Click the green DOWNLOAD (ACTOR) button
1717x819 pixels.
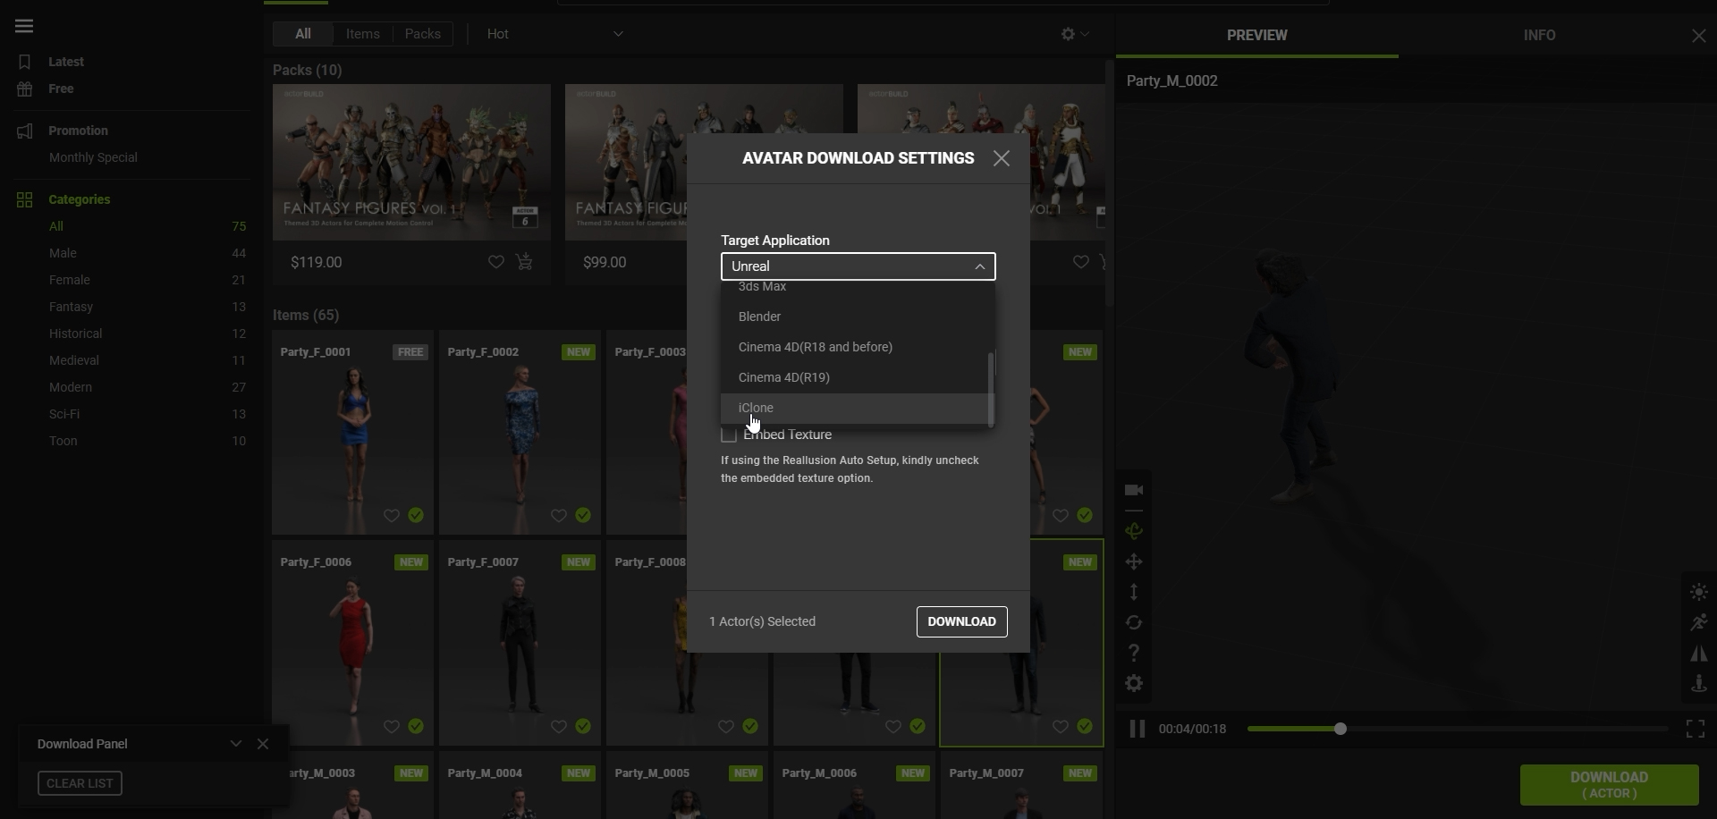coord(1609,785)
